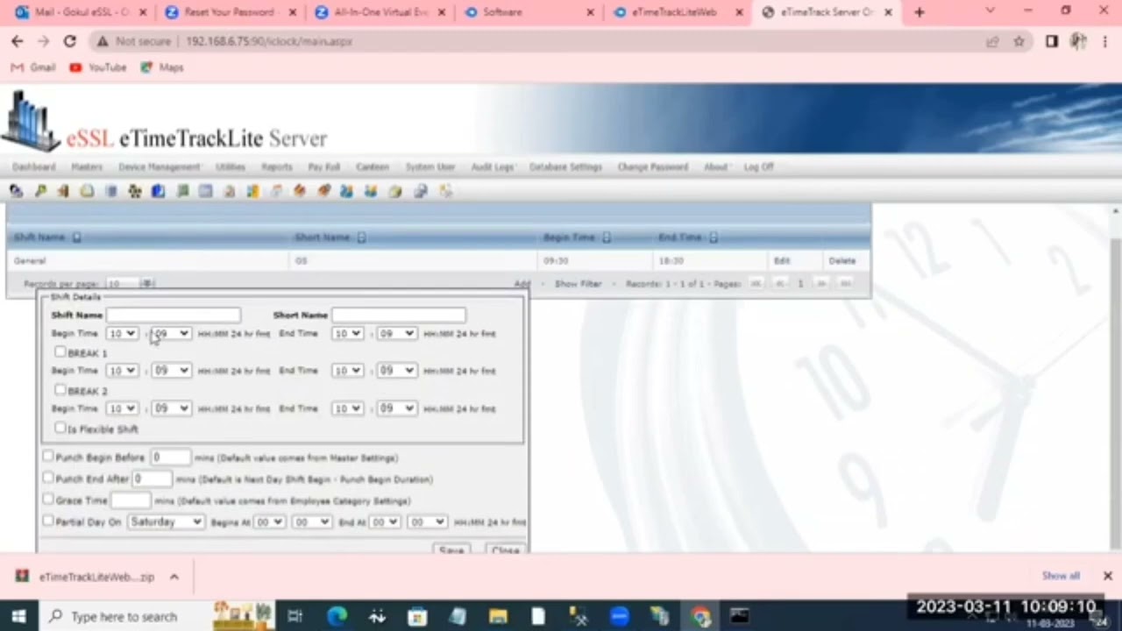This screenshot has width=1122, height=631.
Task: Reload the current page
Action: (x=70, y=41)
